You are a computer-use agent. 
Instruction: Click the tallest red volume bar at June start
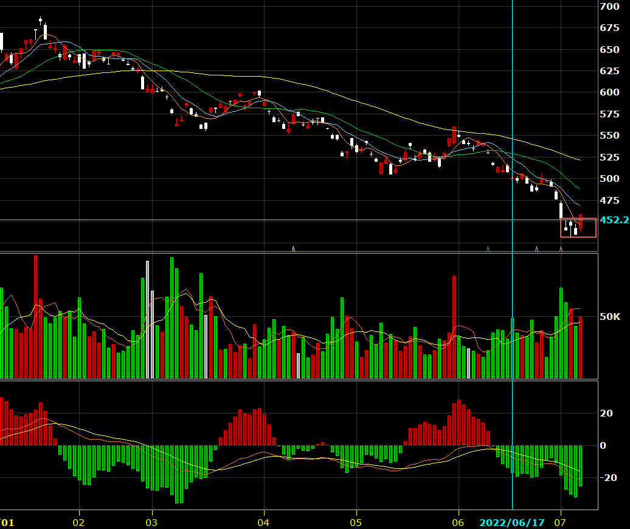pos(454,327)
